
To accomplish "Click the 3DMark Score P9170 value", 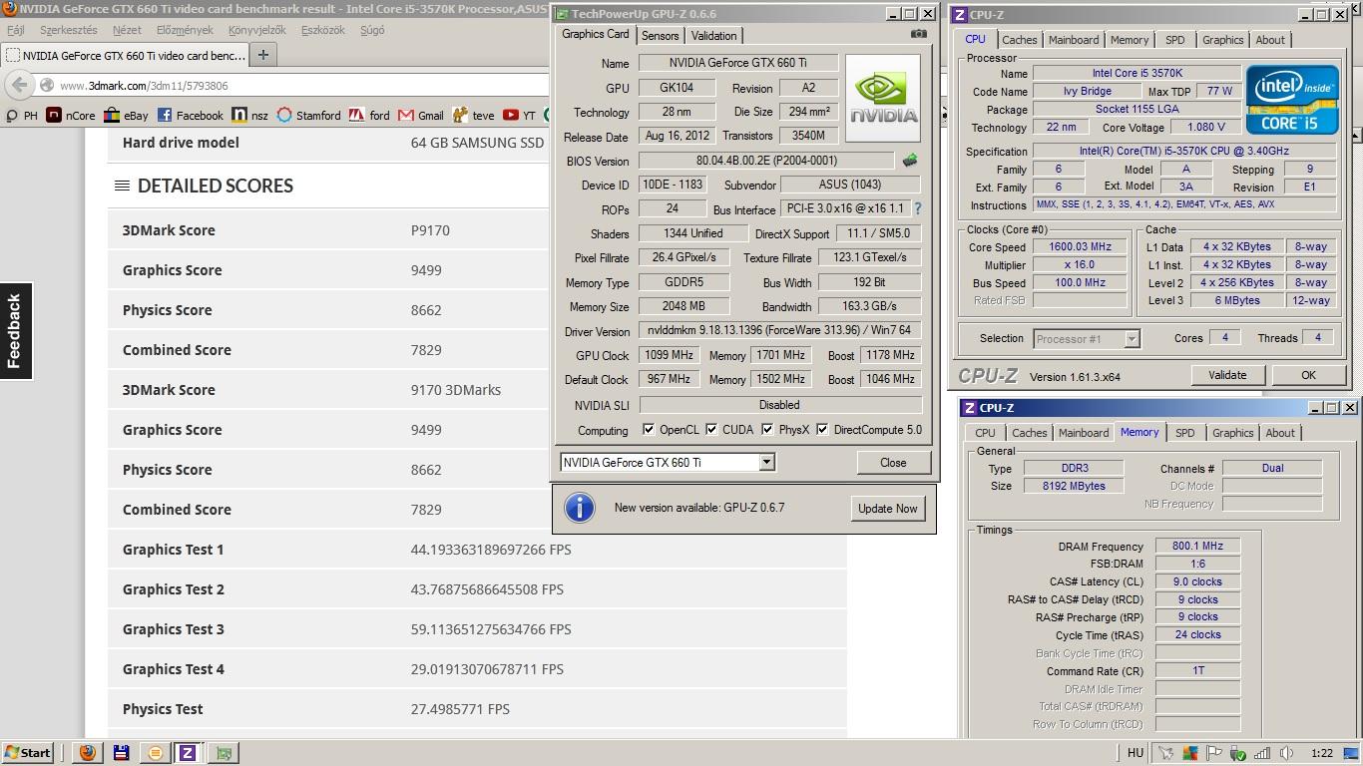I will pos(430,230).
